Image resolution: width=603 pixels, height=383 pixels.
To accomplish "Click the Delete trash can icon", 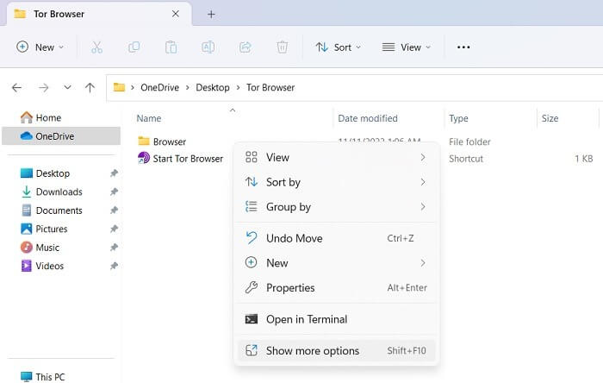I will pyautogui.click(x=283, y=47).
